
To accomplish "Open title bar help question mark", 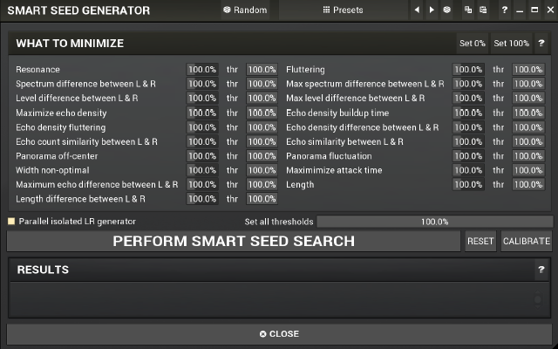I will [x=504, y=10].
